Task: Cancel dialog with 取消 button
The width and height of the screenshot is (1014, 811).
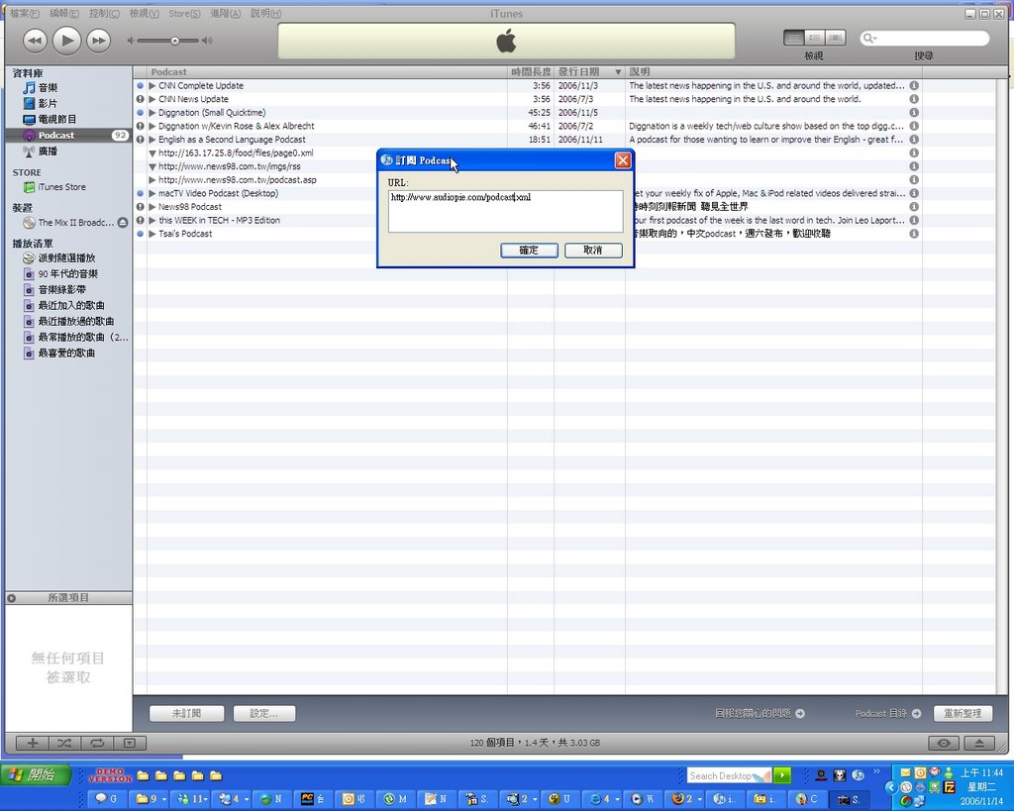Action: click(x=593, y=251)
